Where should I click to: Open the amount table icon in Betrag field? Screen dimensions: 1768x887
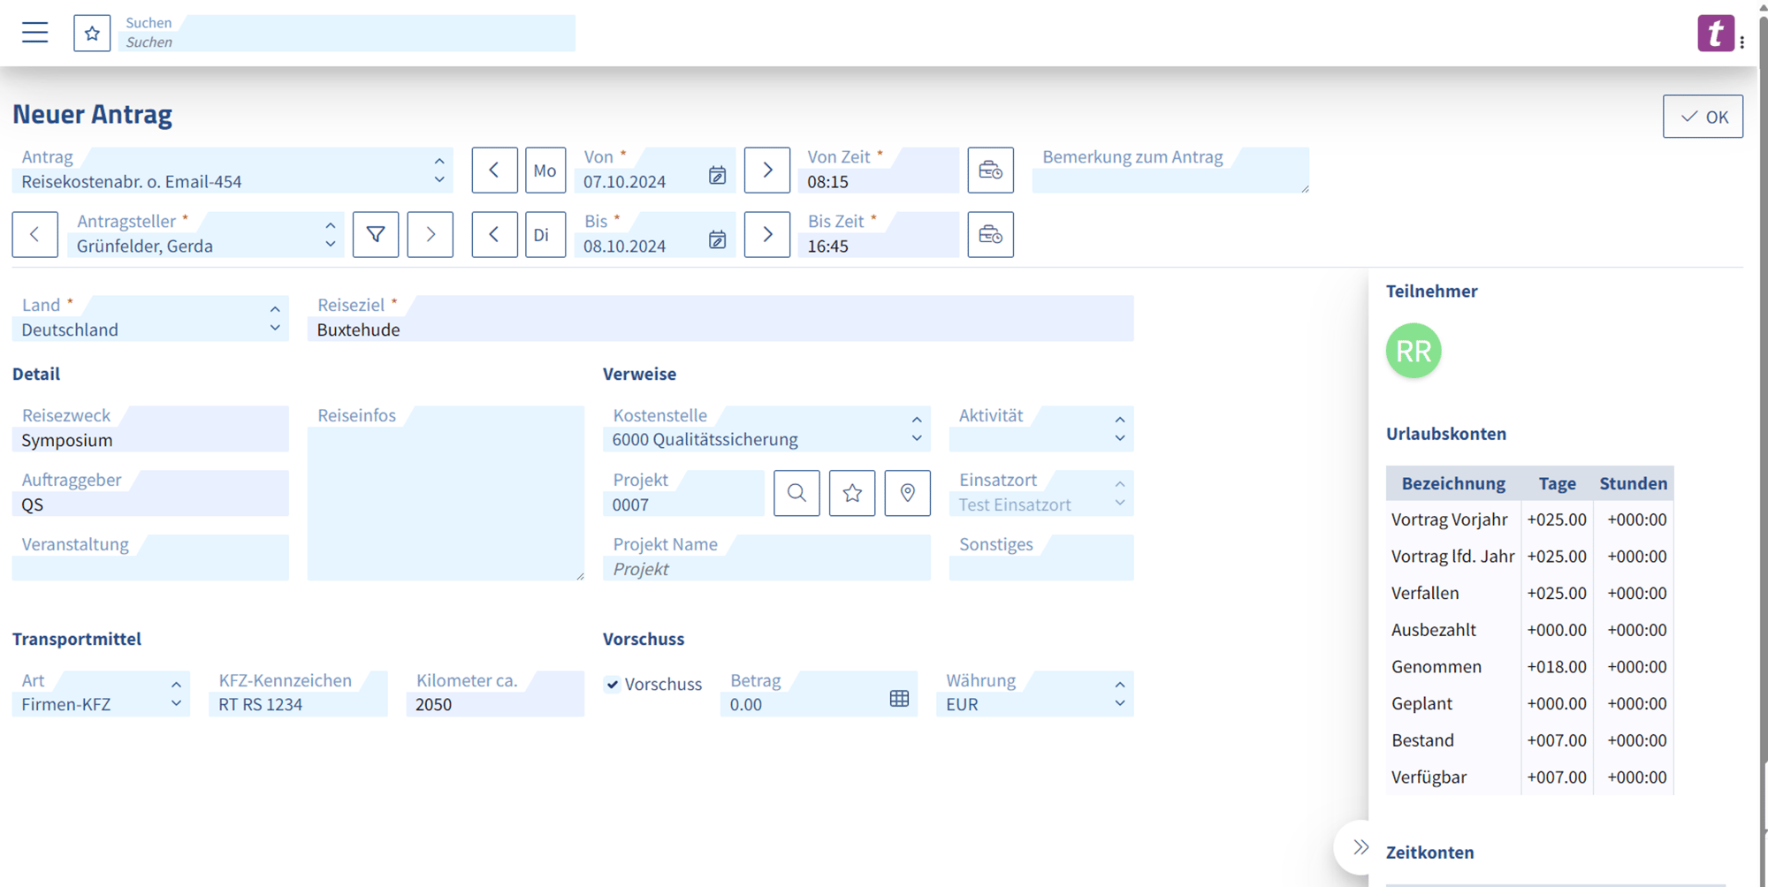(x=899, y=698)
